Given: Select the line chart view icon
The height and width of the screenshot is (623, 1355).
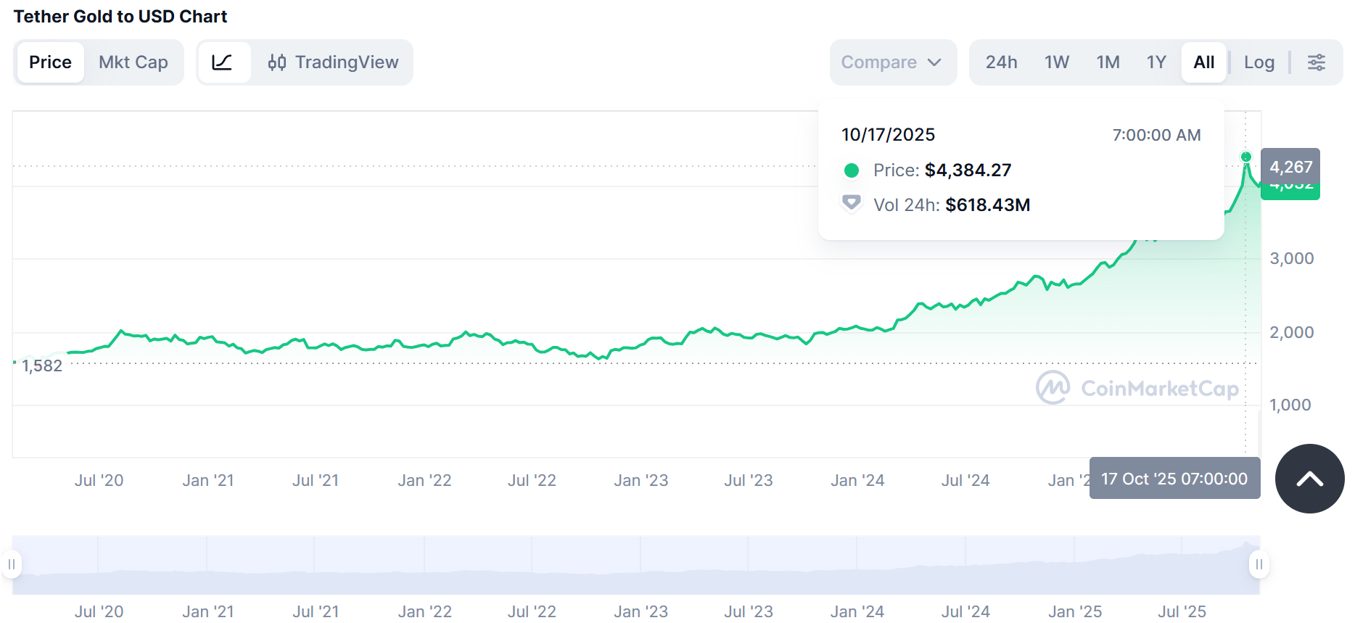Looking at the screenshot, I should pos(223,62).
